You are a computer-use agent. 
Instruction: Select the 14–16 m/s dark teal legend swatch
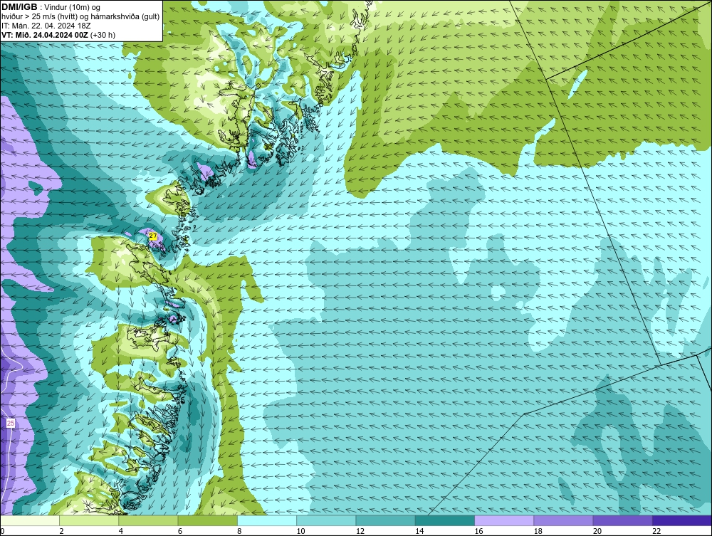(445, 520)
